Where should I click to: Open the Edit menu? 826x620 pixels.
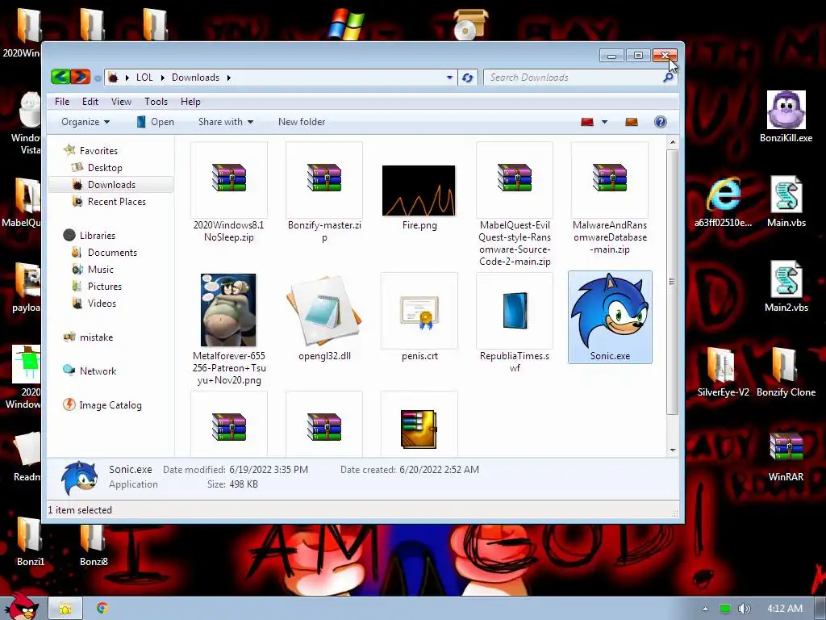click(90, 101)
